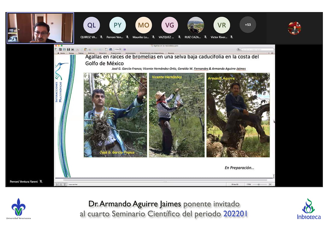Open the Transiciones ribbon tab
328x229 pixels.
[116, 53]
